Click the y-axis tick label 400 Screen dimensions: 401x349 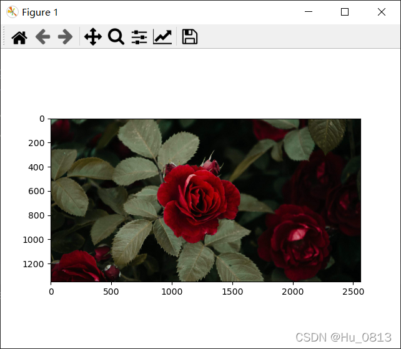pos(36,167)
